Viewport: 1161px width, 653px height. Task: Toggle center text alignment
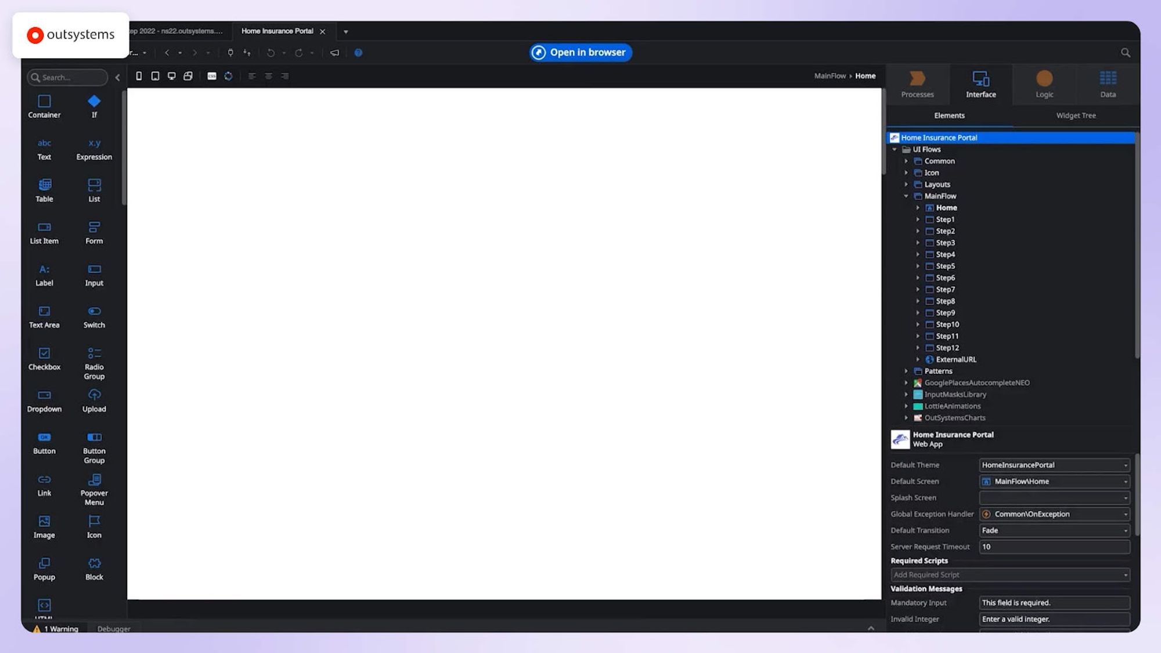(x=268, y=75)
